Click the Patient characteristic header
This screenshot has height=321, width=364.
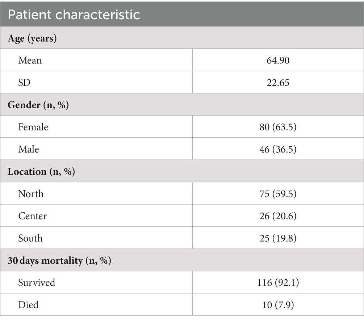tap(74, 14)
